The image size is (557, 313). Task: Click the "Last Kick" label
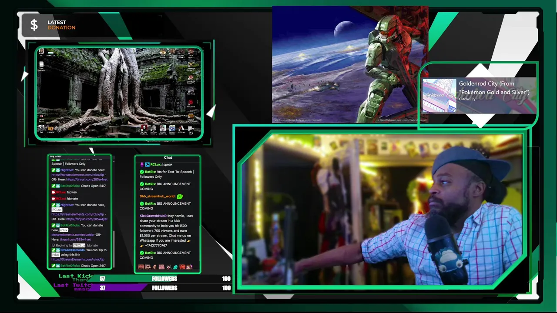76,276
